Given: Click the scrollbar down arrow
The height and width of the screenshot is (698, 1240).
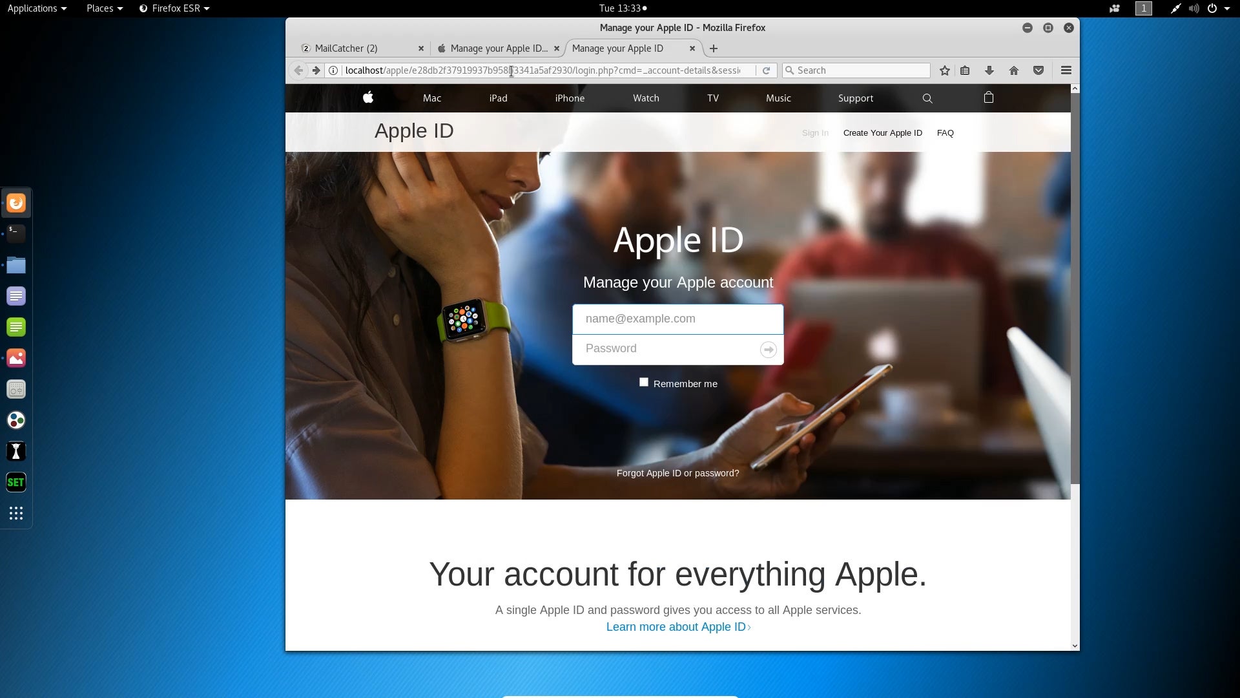Looking at the screenshot, I should point(1075,646).
